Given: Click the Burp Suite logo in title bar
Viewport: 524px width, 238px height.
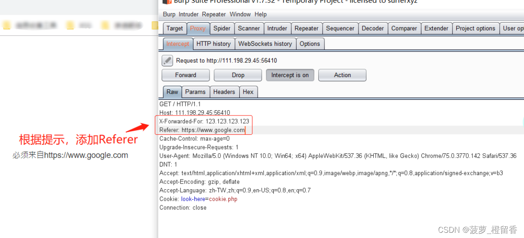Looking at the screenshot, I should [166, 1].
